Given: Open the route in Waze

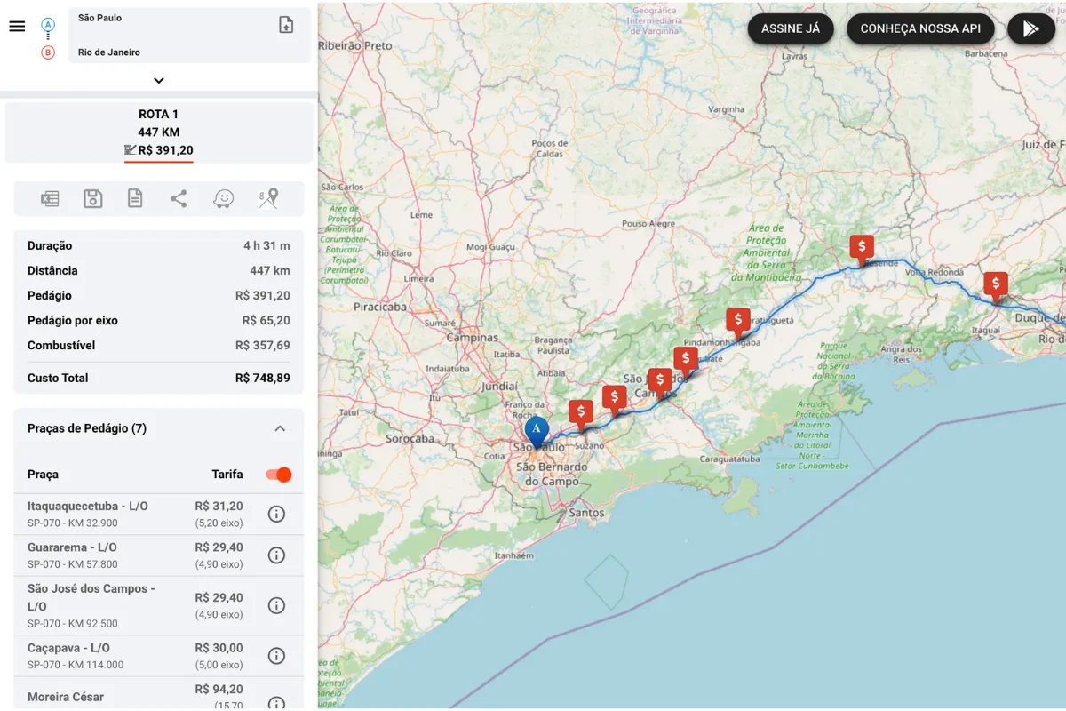Looking at the screenshot, I should (x=223, y=199).
